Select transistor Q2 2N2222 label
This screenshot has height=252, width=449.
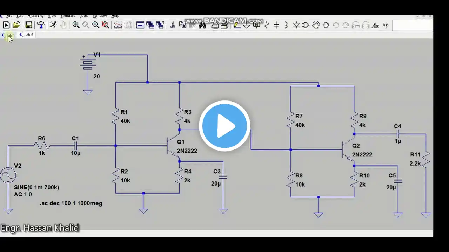pyautogui.click(x=362, y=154)
